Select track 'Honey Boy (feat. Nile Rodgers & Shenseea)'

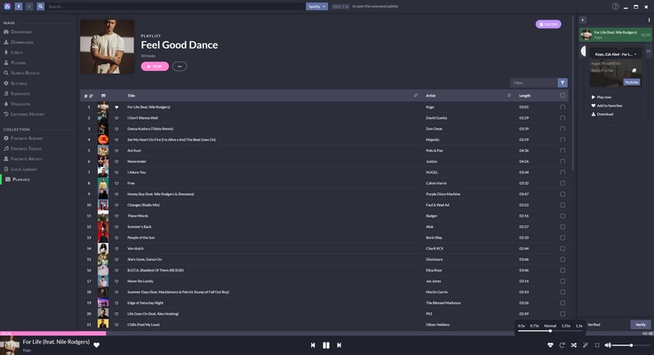pyautogui.click(x=161, y=194)
